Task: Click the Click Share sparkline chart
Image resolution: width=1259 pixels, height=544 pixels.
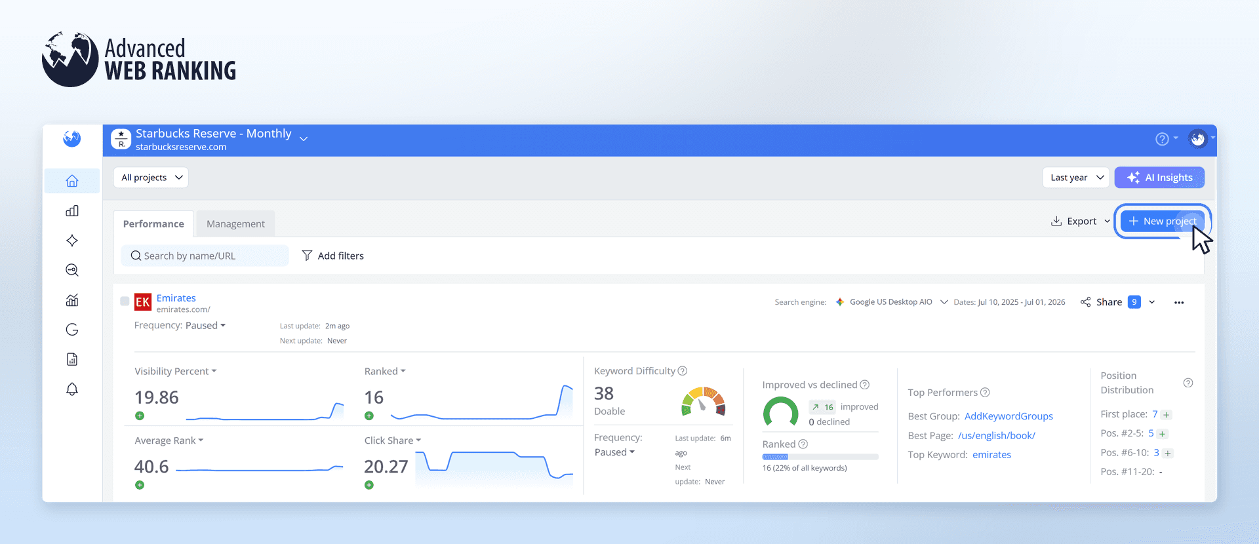Action: (494, 468)
